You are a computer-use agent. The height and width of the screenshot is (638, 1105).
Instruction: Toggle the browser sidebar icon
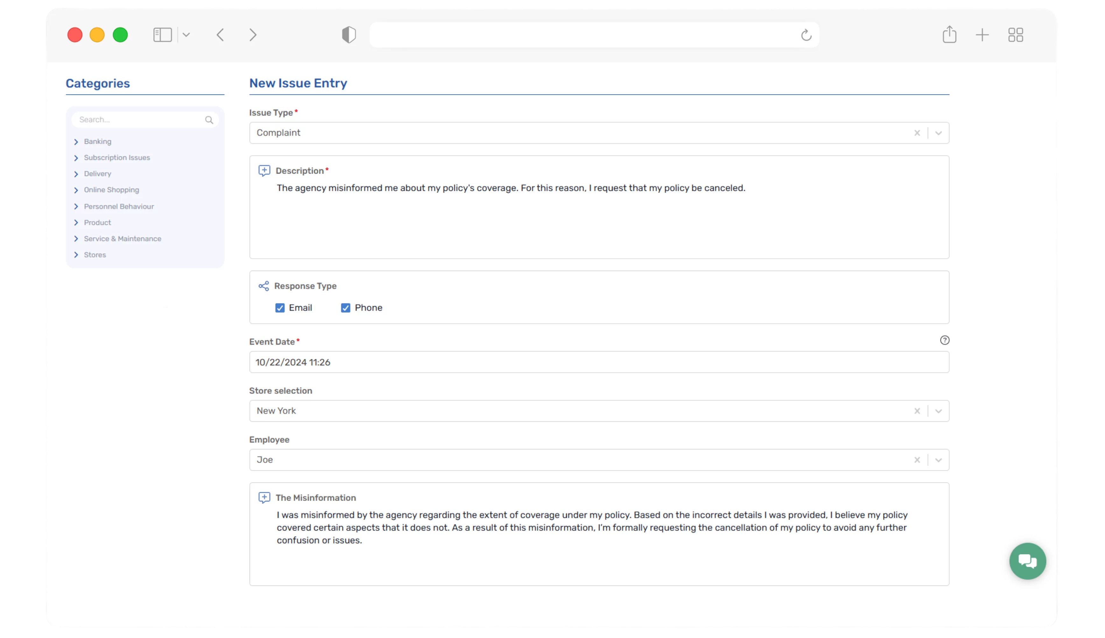pyautogui.click(x=162, y=35)
